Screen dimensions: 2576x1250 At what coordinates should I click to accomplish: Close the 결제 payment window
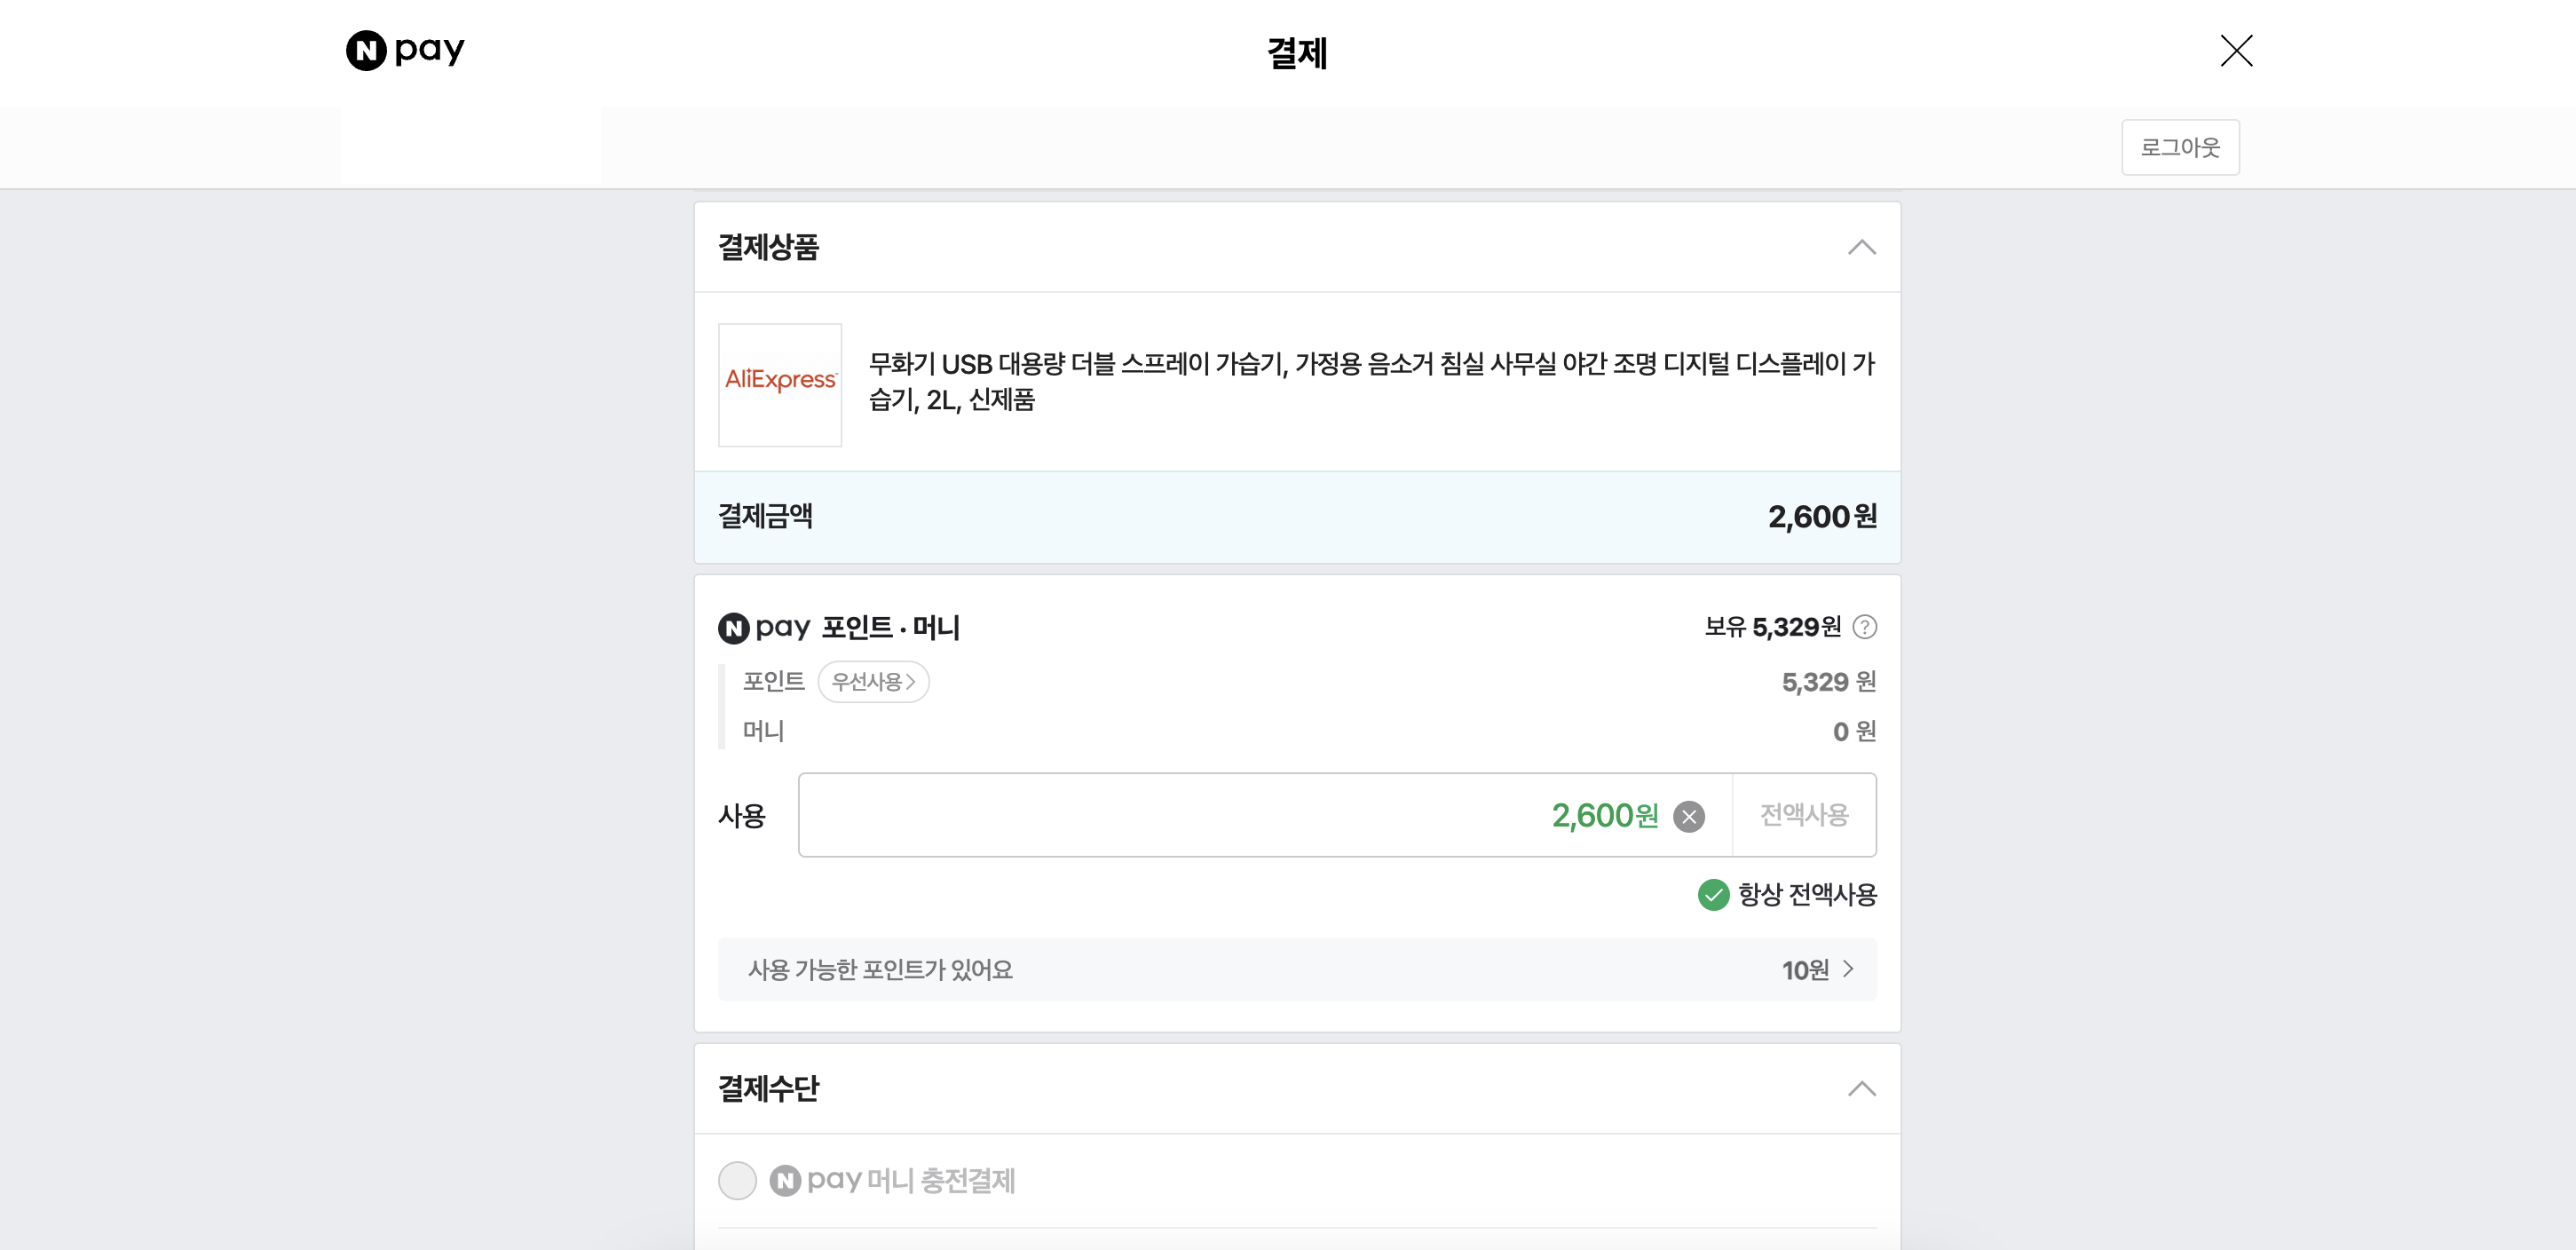[x=2237, y=51]
